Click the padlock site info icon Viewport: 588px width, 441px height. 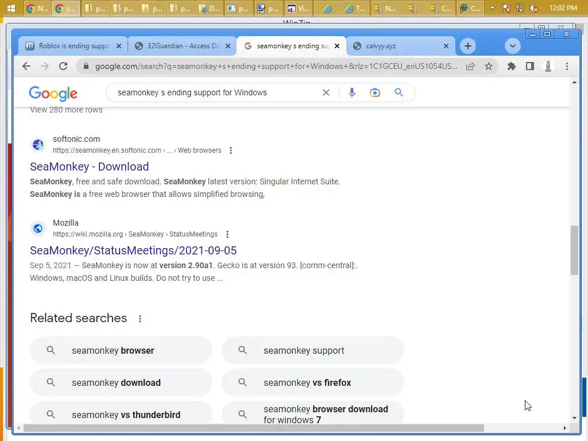click(x=86, y=67)
